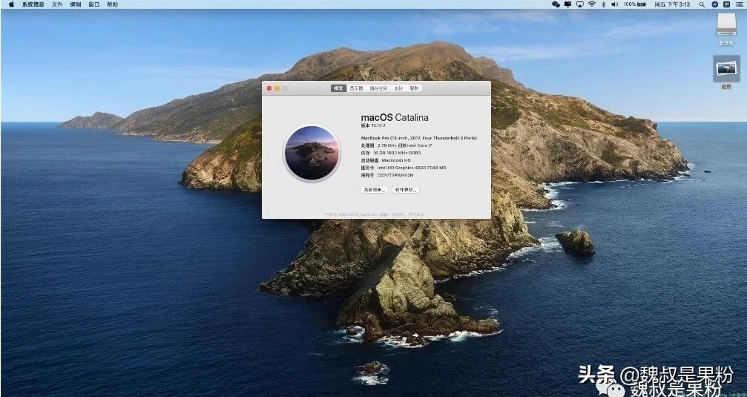
Task: Open the AirPlay menu bar icon
Action: (580, 4)
